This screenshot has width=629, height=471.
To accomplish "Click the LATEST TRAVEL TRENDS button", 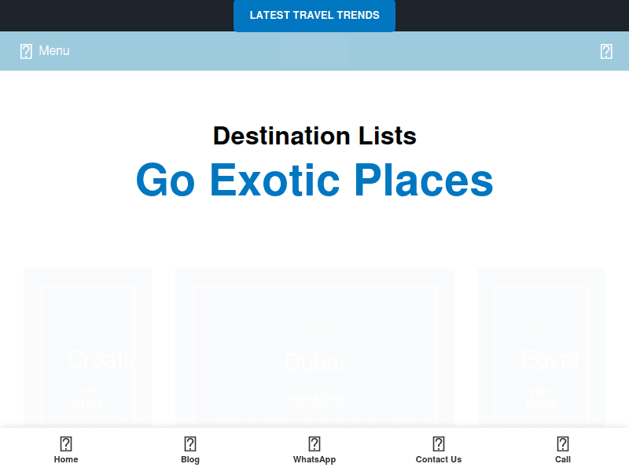I will [314, 16].
